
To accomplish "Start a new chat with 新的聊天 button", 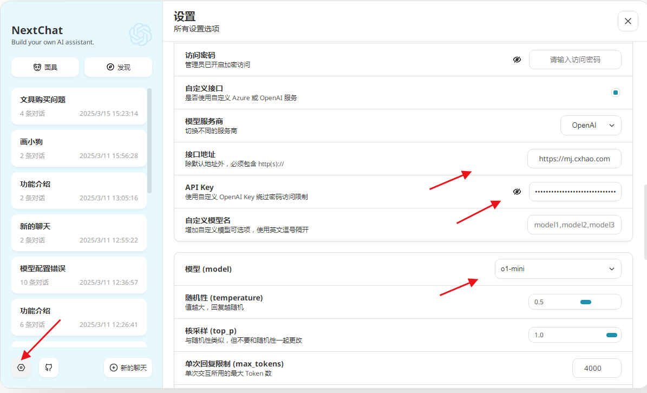I will (128, 368).
